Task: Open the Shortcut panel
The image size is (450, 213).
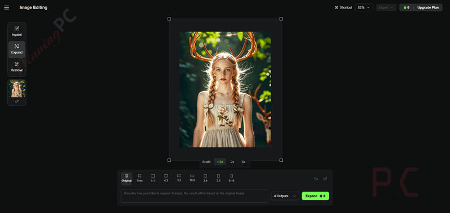Action: click(x=343, y=7)
